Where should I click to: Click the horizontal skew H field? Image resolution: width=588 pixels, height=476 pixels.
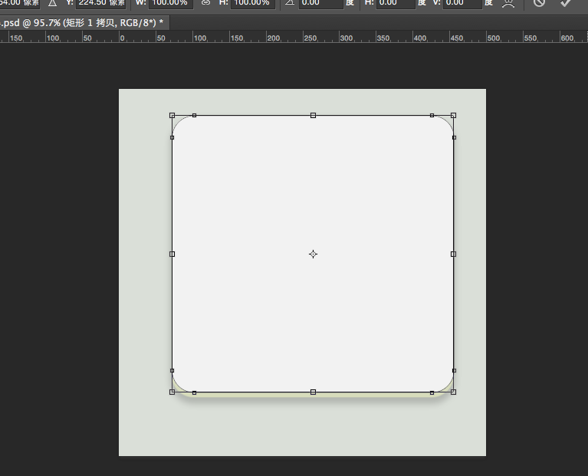(x=396, y=3)
